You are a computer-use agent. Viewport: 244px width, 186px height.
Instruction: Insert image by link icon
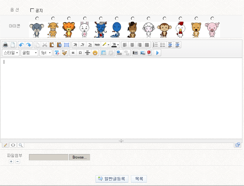[143, 53]
